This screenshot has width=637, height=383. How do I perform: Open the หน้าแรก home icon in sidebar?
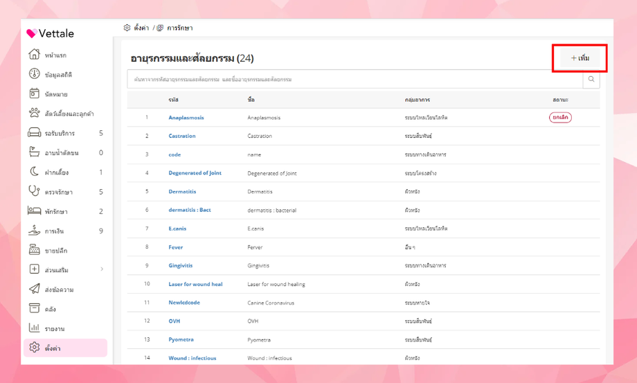[x=34, y=55]
